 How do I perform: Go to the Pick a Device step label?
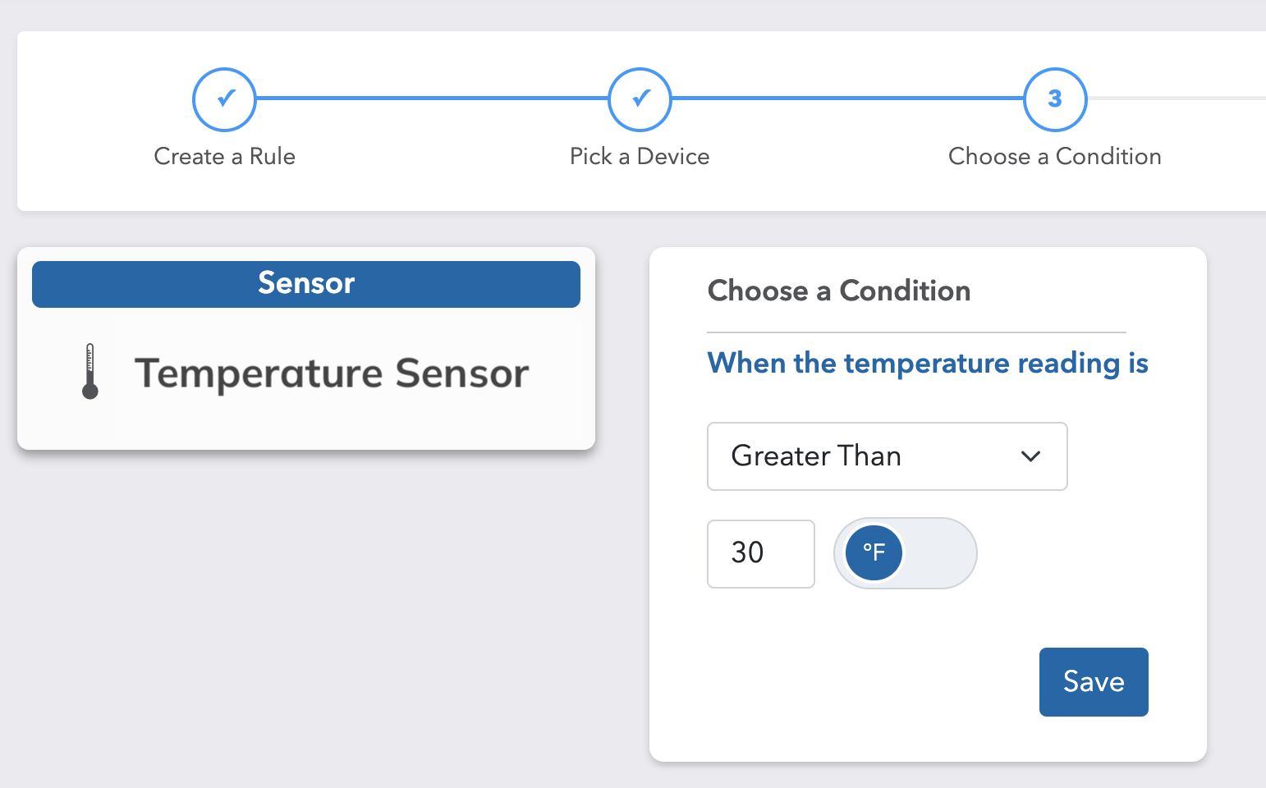[640, 156]
